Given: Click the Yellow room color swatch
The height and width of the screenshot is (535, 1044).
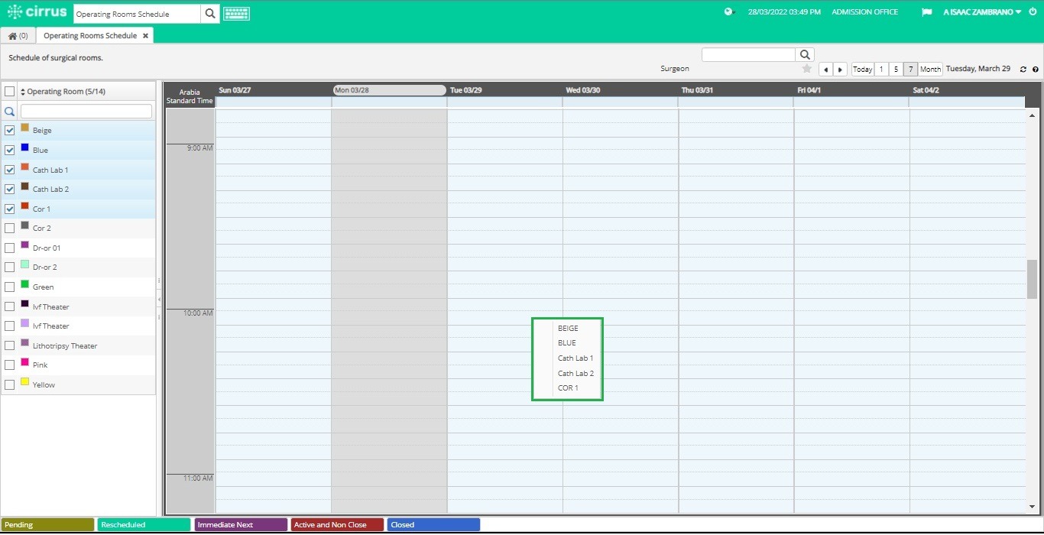Looking at the screenshot, I should point(24,384).
